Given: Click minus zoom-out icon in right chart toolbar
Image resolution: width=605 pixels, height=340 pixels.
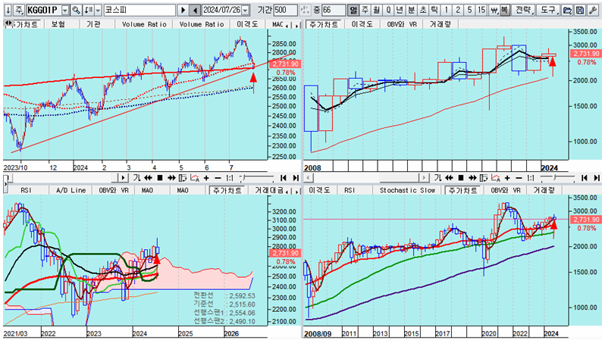Looking at the screenshot, I should point(519,178).
